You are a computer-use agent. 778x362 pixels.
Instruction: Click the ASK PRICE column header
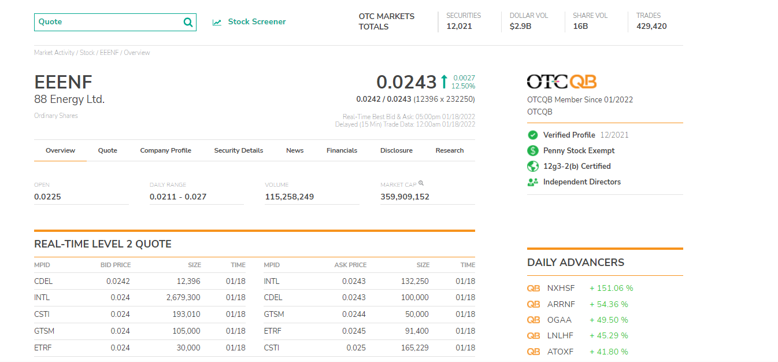350,265
